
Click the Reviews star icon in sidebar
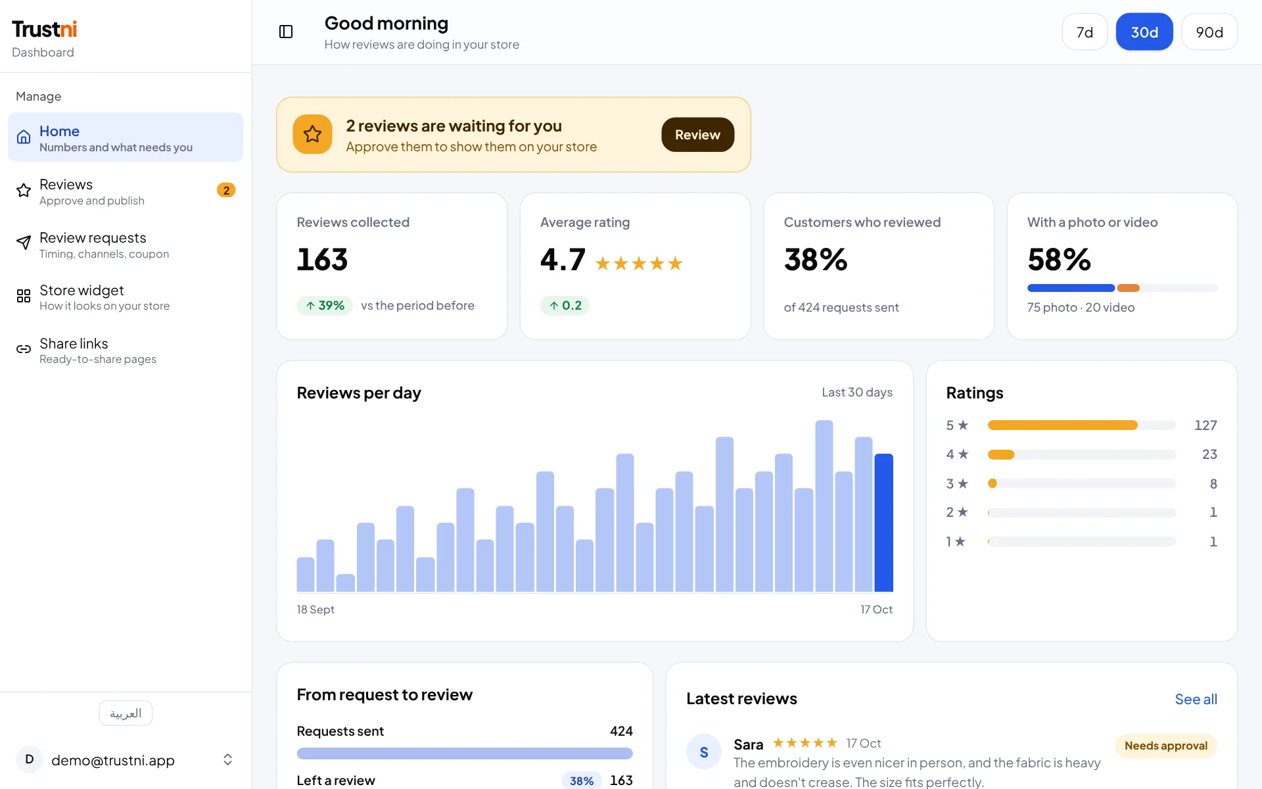[x=24, y=190]
